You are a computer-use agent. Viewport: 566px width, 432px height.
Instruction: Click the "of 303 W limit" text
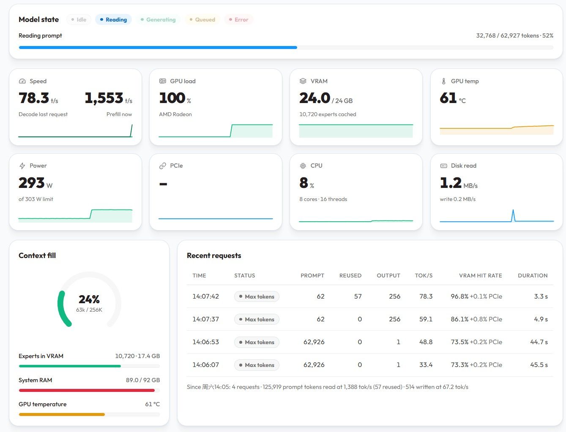[36, 199]
